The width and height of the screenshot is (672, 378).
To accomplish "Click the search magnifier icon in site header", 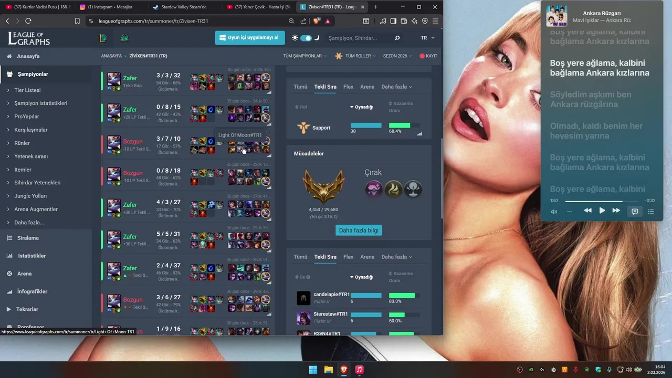I will click(x=397, y=38).
